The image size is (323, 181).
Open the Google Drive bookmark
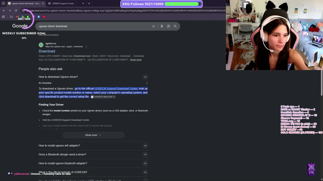22,17
